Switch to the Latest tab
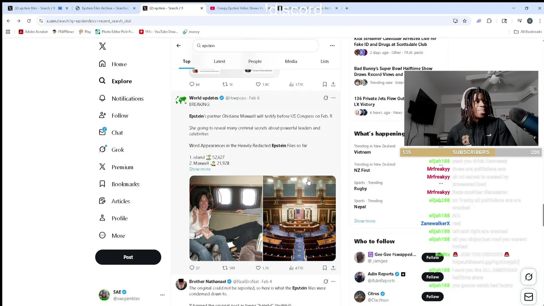Screen dimensions: 544x306 [219, 61]
